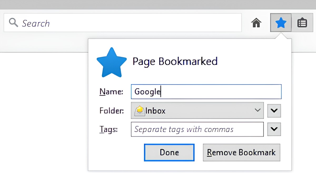
Task: Expand the folder tree chevron beside Inbox
Action: click(274, 111)
